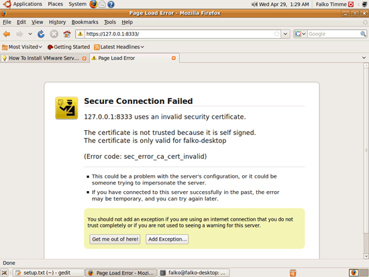Viewport: 369px width, 277px height.
Task: Open the Help icon in the top panel
Action: click(x=111, y=4)
